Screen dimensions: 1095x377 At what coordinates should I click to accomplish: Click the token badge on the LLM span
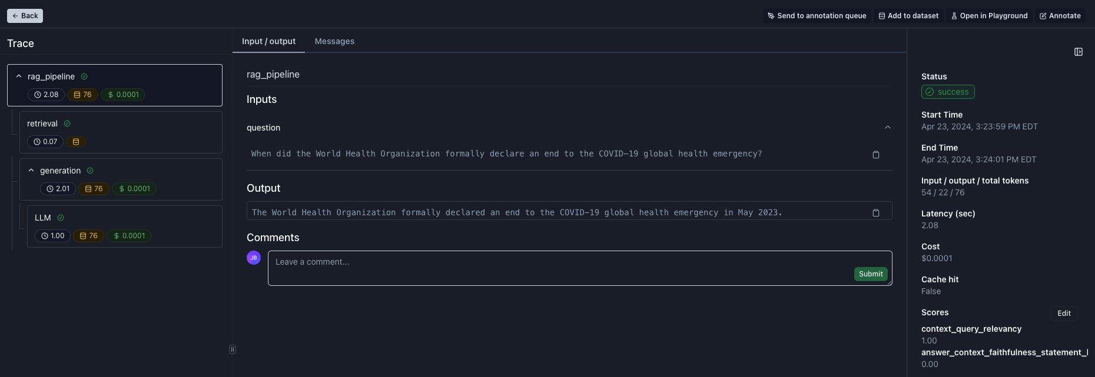click(x=88, y=235)
